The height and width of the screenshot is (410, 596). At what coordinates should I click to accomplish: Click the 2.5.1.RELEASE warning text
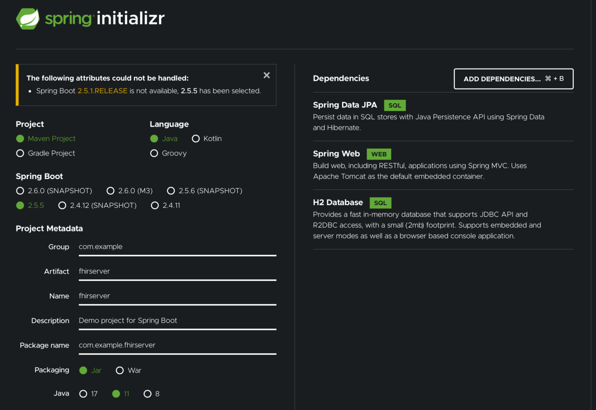tap(102, 91)
